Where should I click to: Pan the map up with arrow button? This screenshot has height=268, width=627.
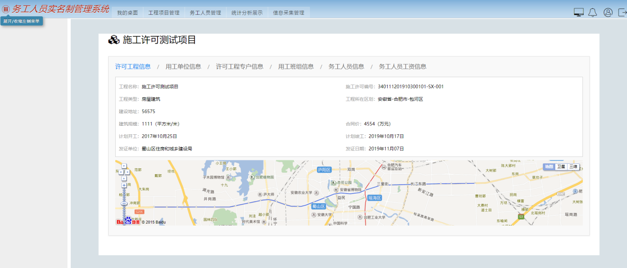pos(124,166)
